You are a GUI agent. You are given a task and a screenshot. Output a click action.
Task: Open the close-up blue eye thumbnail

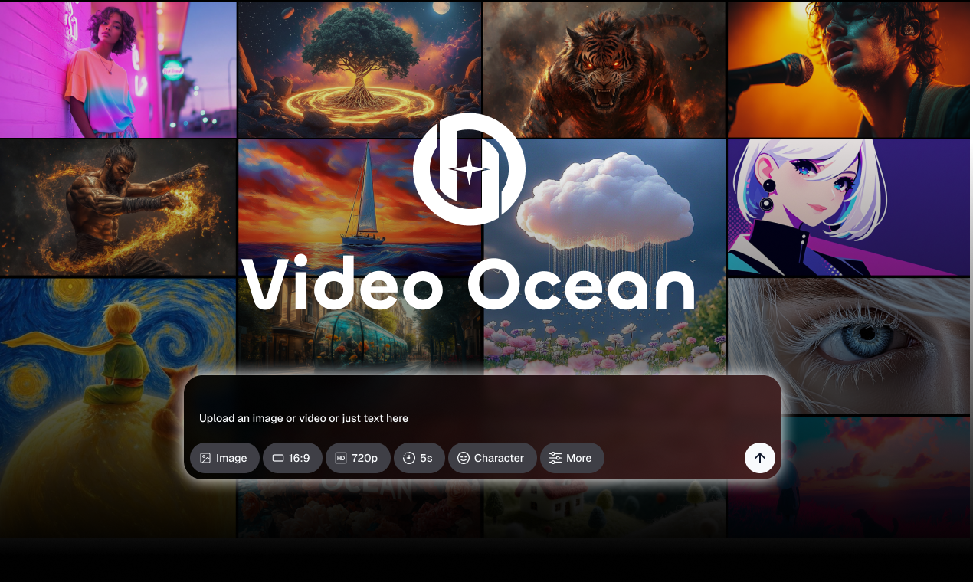click(848, 345)
